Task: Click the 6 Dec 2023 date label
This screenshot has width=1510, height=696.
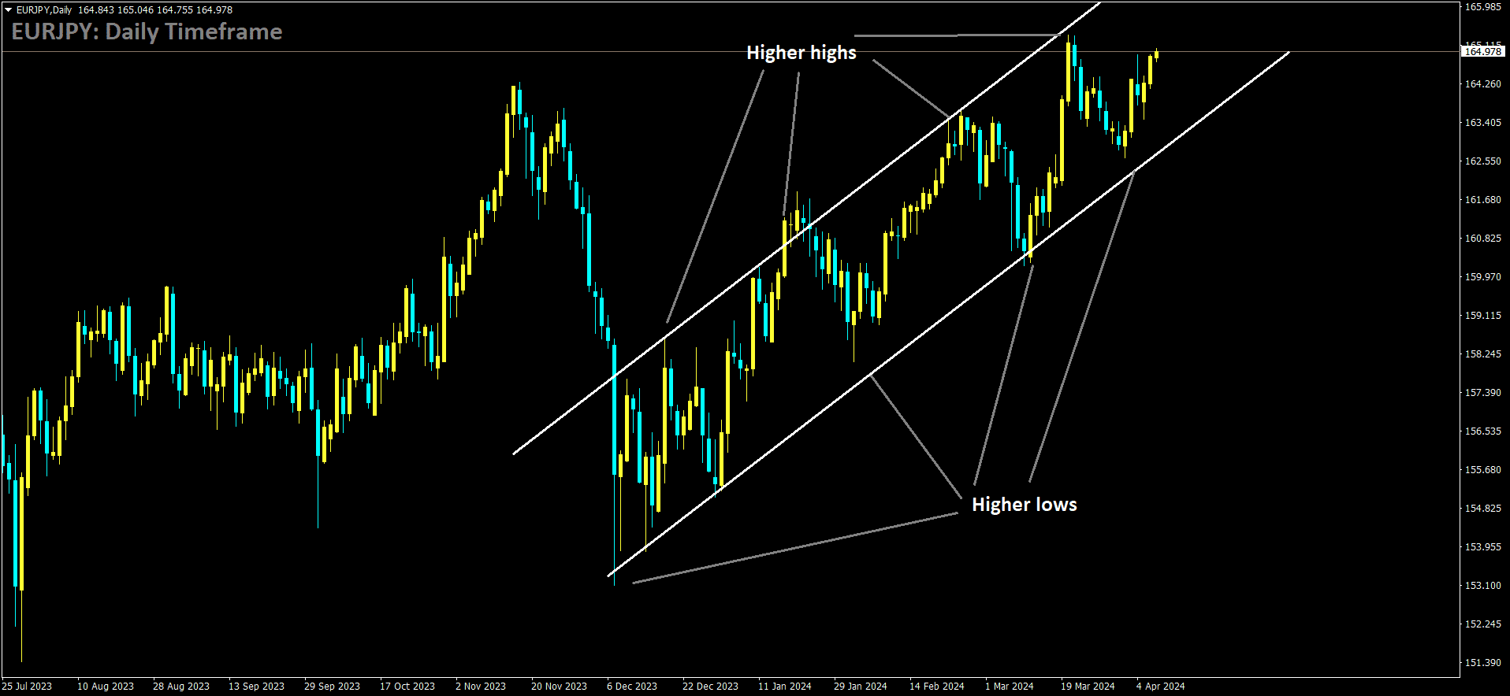Action: click(632, 687)
